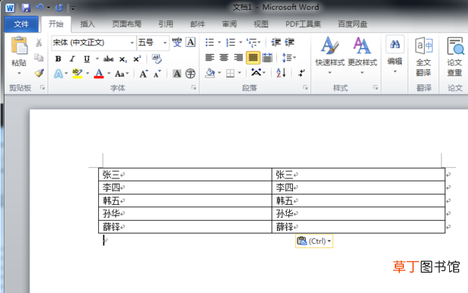Expand the multilevel list dropdown
This screenshot has height=293, width=468.
click(259, 42)
